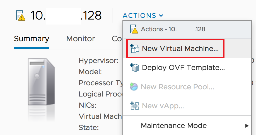Click the New vApp icon
Screen dimensions: 256x135
[135, 106]
